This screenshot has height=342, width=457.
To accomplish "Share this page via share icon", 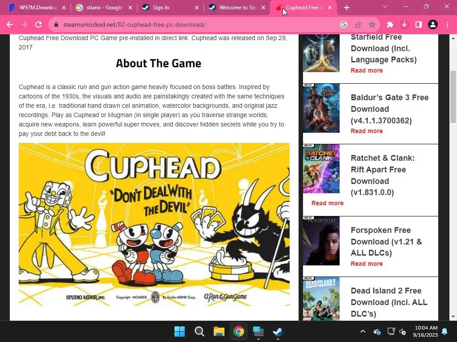I will tap(358, 25).
